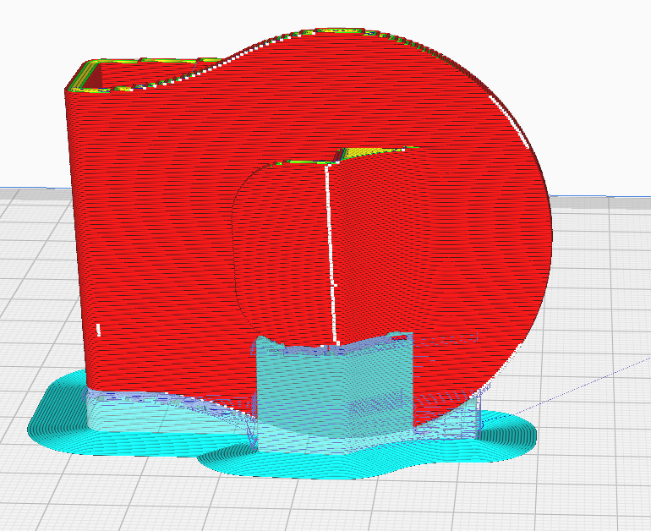Image resolution: width=651 pixels, height=531 pixels.
Task: Click the white vertical seam line on model
Action: click(331, 254)
